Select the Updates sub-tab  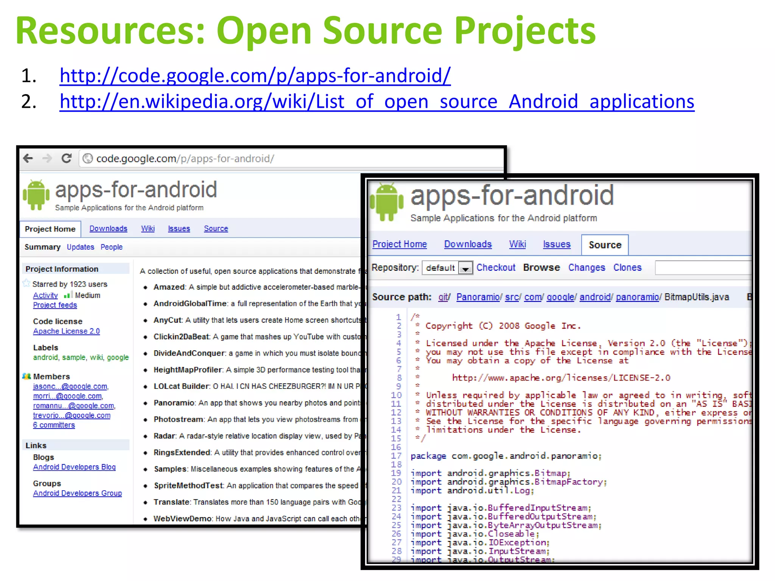(80, 247)
